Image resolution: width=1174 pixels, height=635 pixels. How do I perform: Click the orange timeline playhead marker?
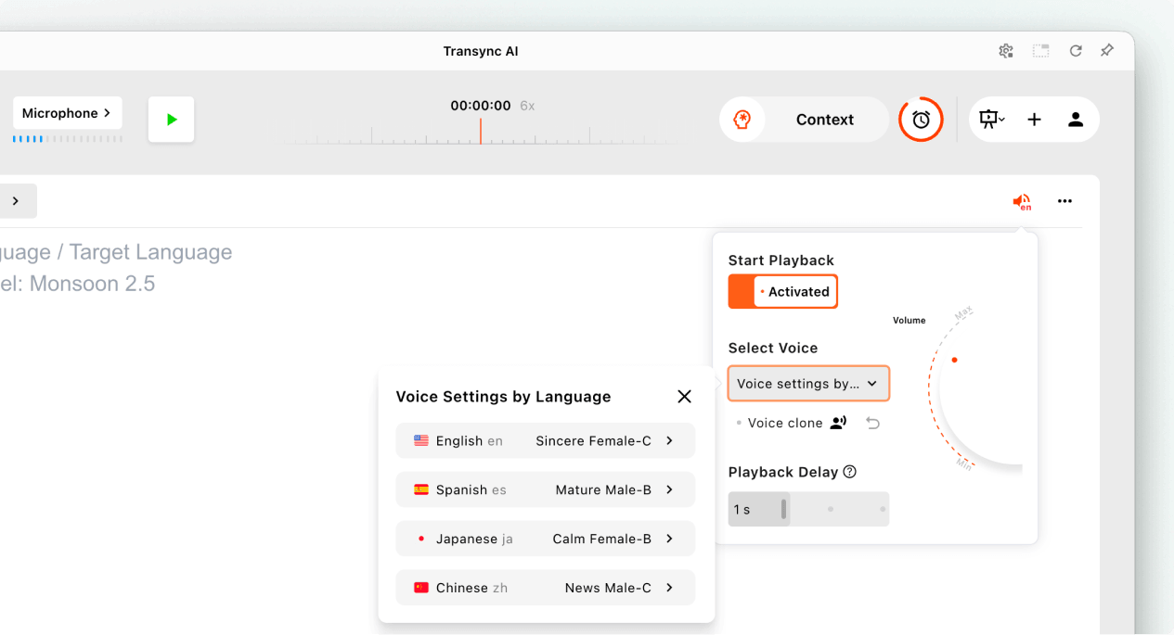point(480,131)
